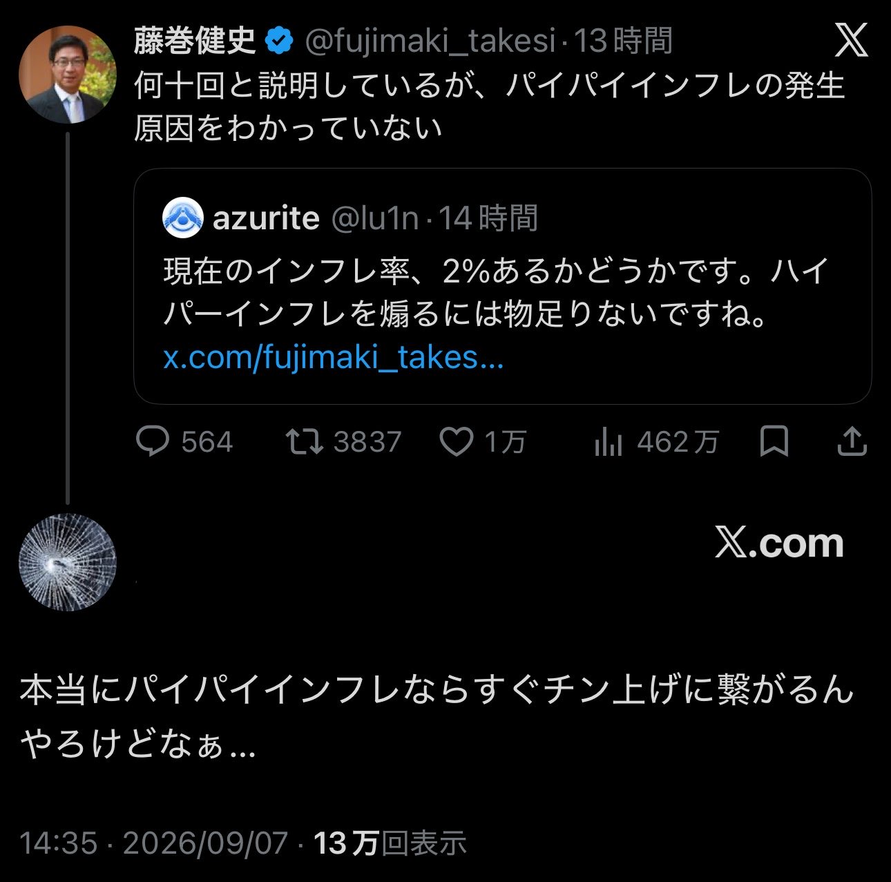Click the @lu1n handle in quoted tweet

(375, 218)
